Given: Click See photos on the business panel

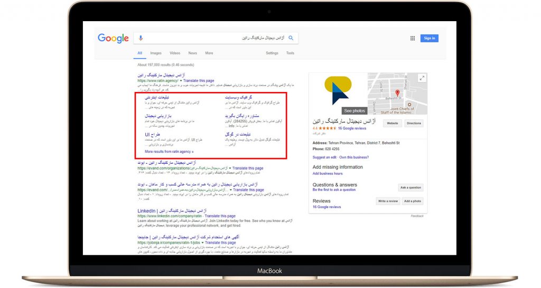Looking at the screenshot, I should coord(355,111).
